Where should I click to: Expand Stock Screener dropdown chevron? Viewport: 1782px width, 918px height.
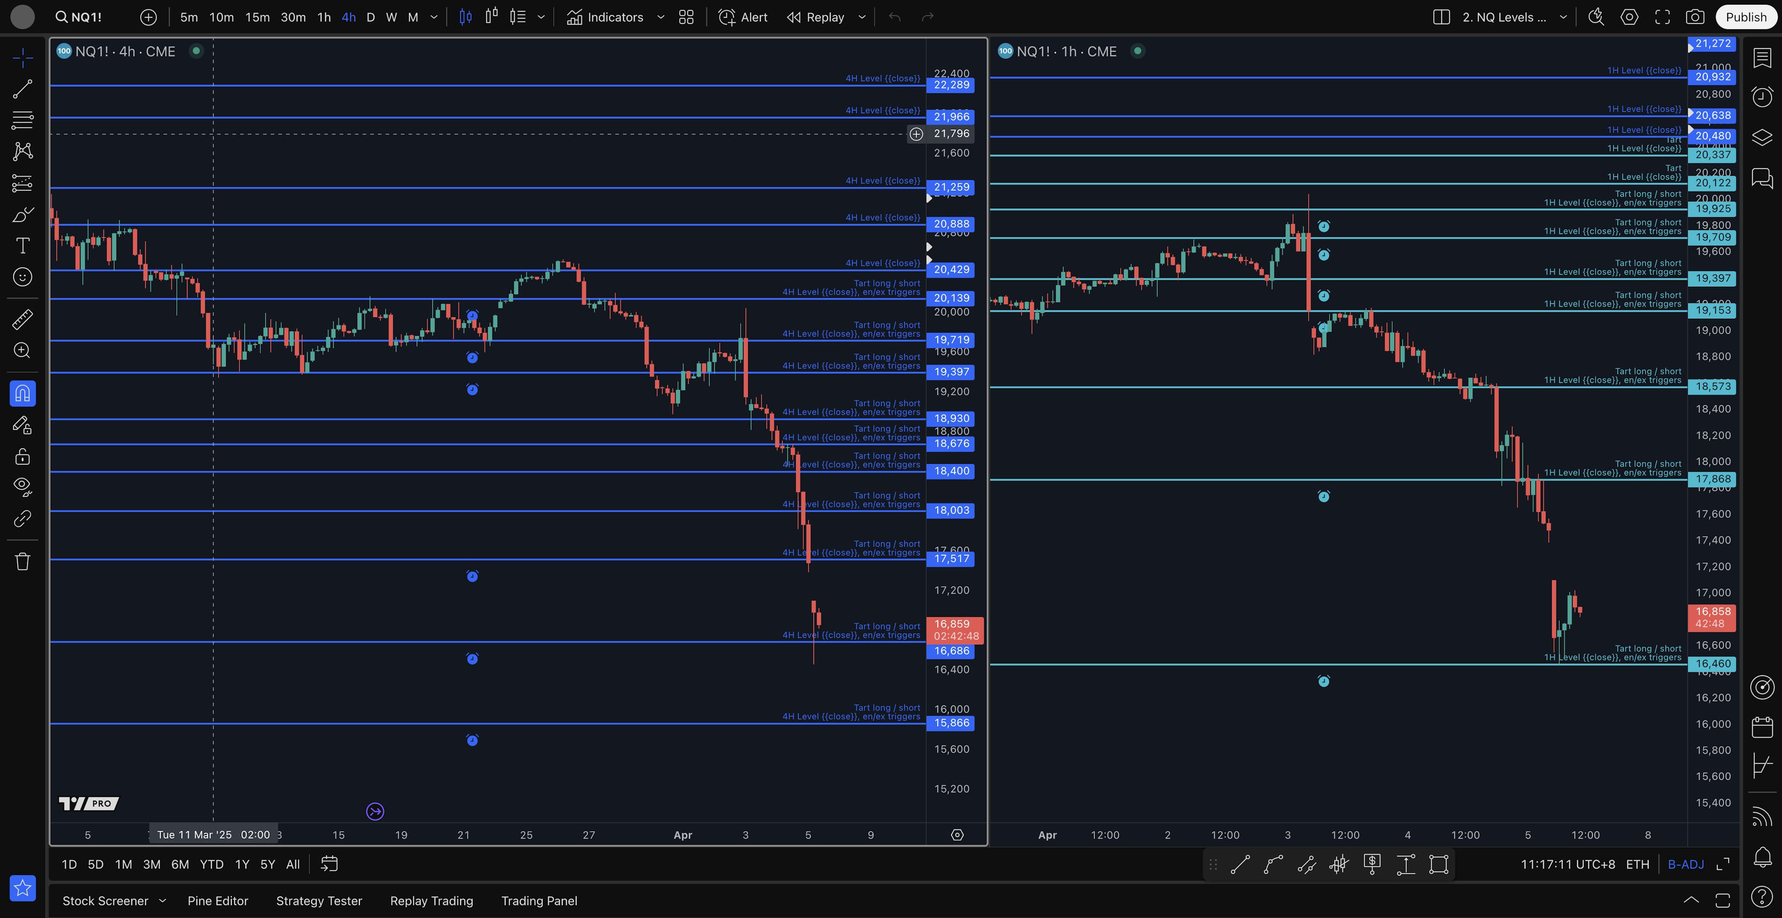click(162, 901)
